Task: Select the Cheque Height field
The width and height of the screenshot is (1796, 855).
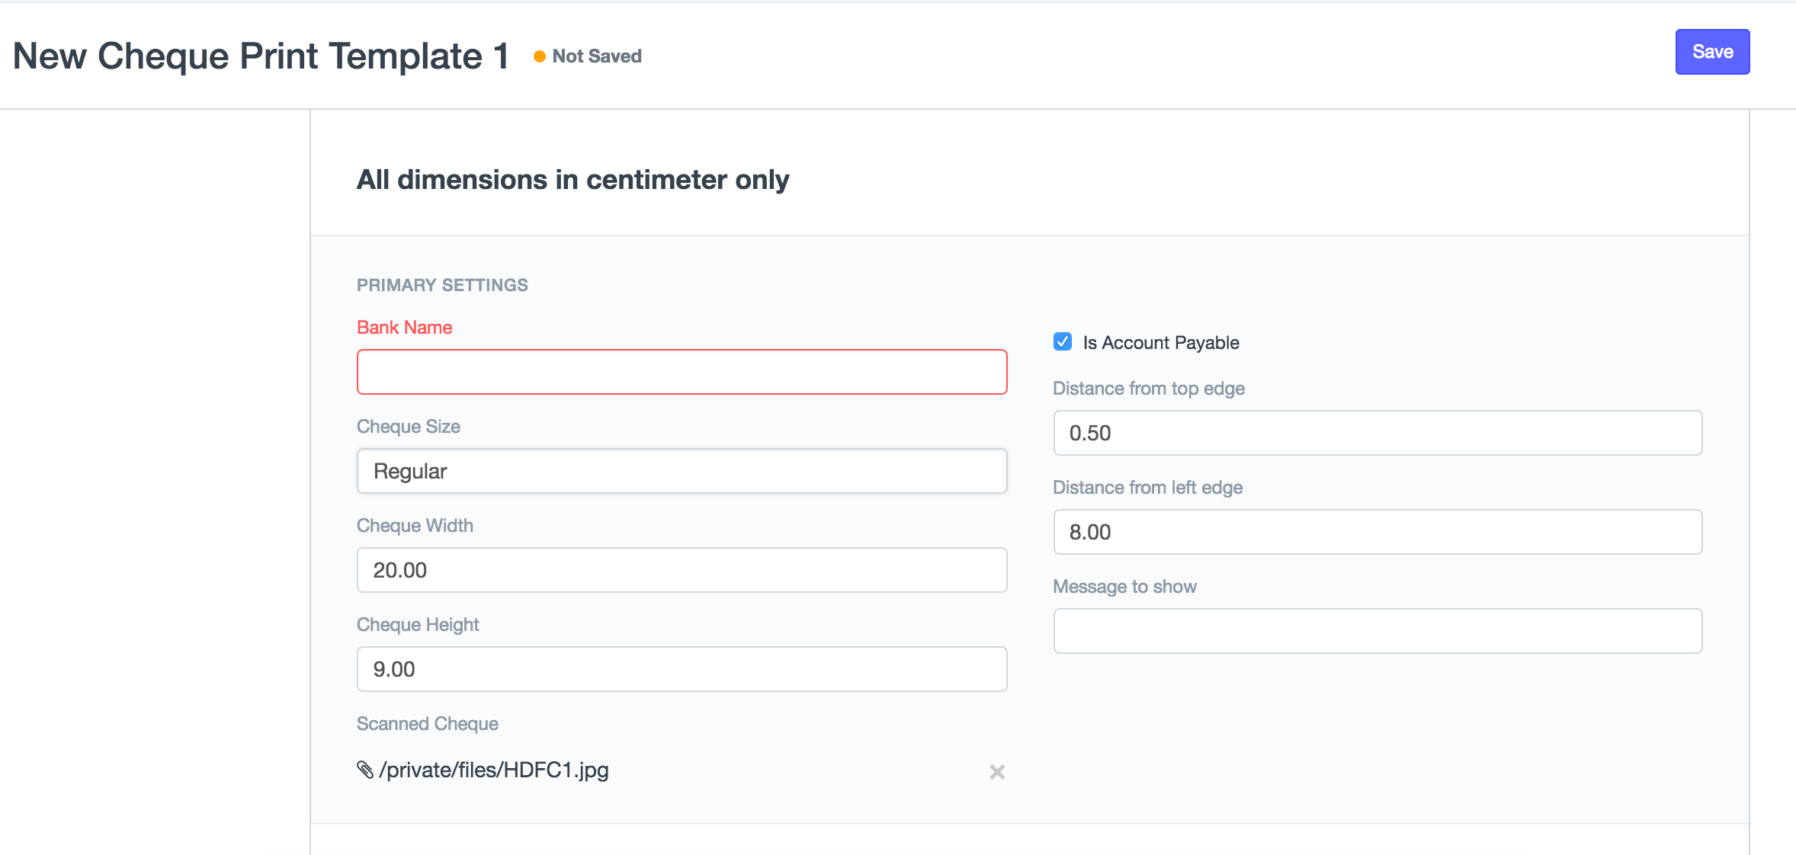Action: click(x=682, y=669)
